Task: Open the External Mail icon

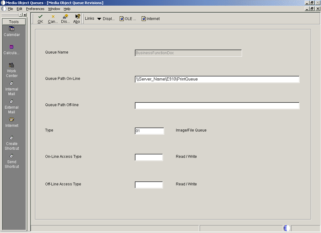Action: click(12, 101)
